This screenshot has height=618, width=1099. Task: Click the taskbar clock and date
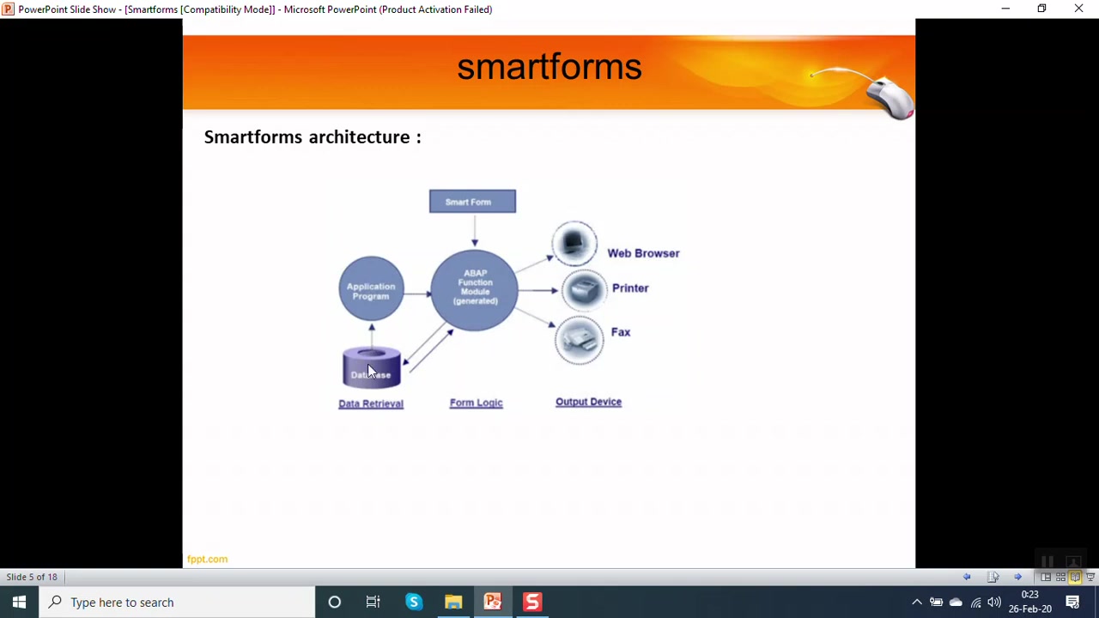tap(1030, 602)
